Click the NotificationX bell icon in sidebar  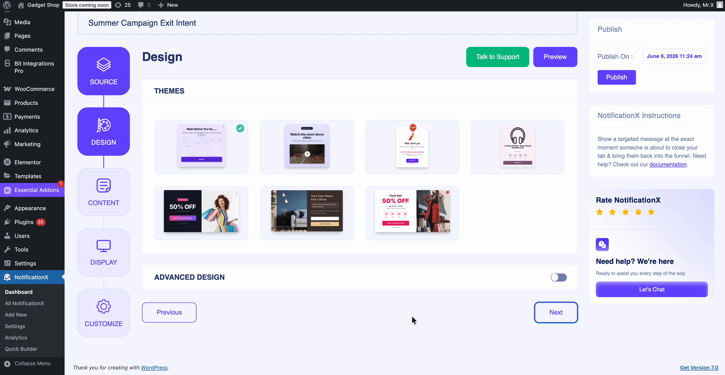point(7,277)
